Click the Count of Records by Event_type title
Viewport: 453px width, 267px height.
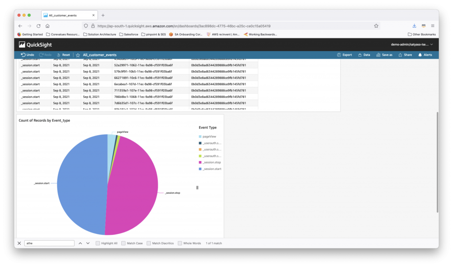pyautogui.click(x=44, y=120)
